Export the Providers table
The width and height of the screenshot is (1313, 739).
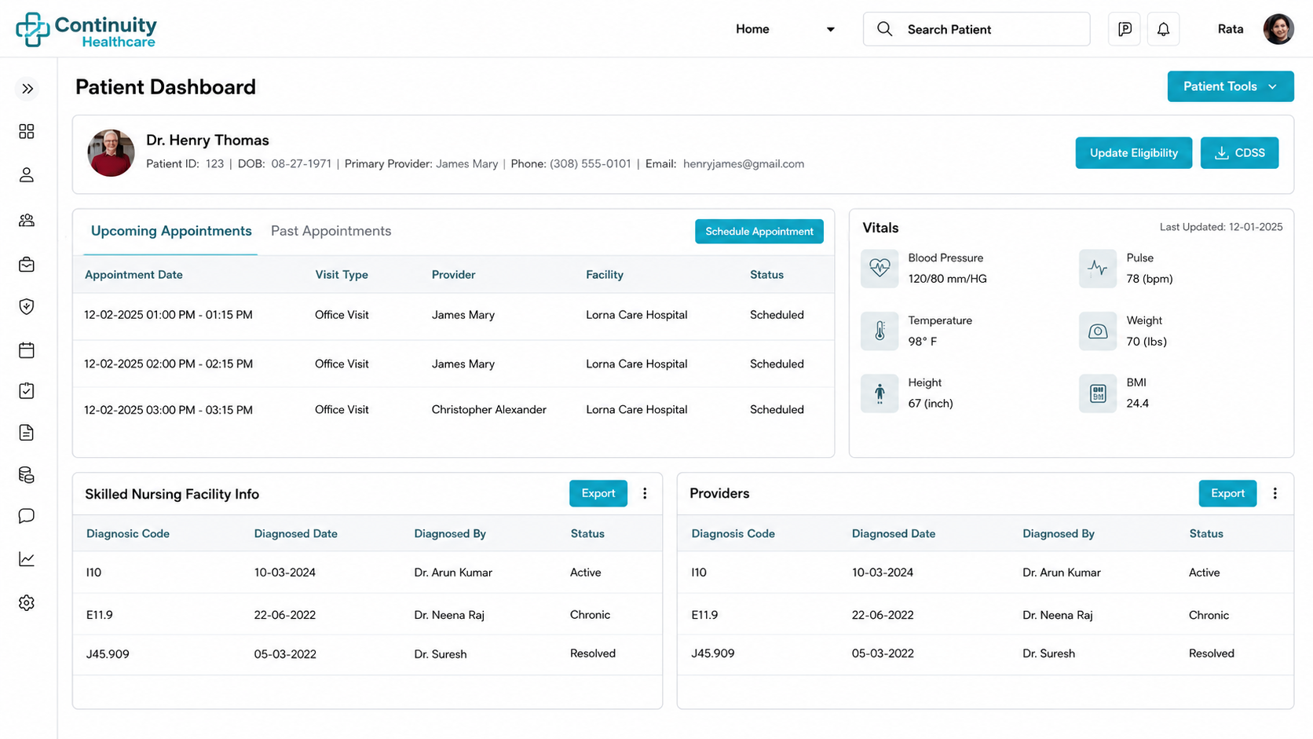coord(1227,493)
